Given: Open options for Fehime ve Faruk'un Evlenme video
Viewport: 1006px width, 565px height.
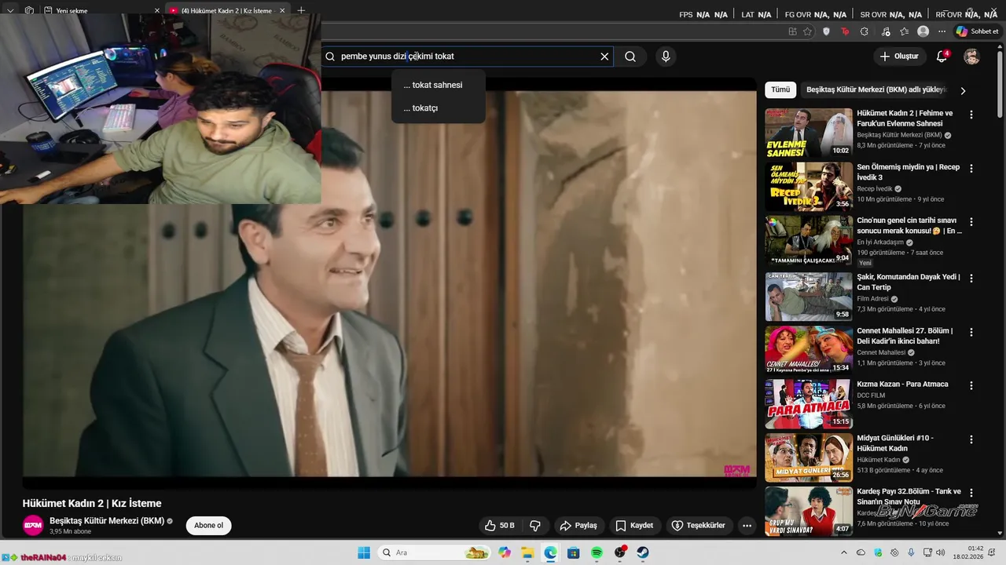Looking at the screenshot, I should (x=971, y=115).
